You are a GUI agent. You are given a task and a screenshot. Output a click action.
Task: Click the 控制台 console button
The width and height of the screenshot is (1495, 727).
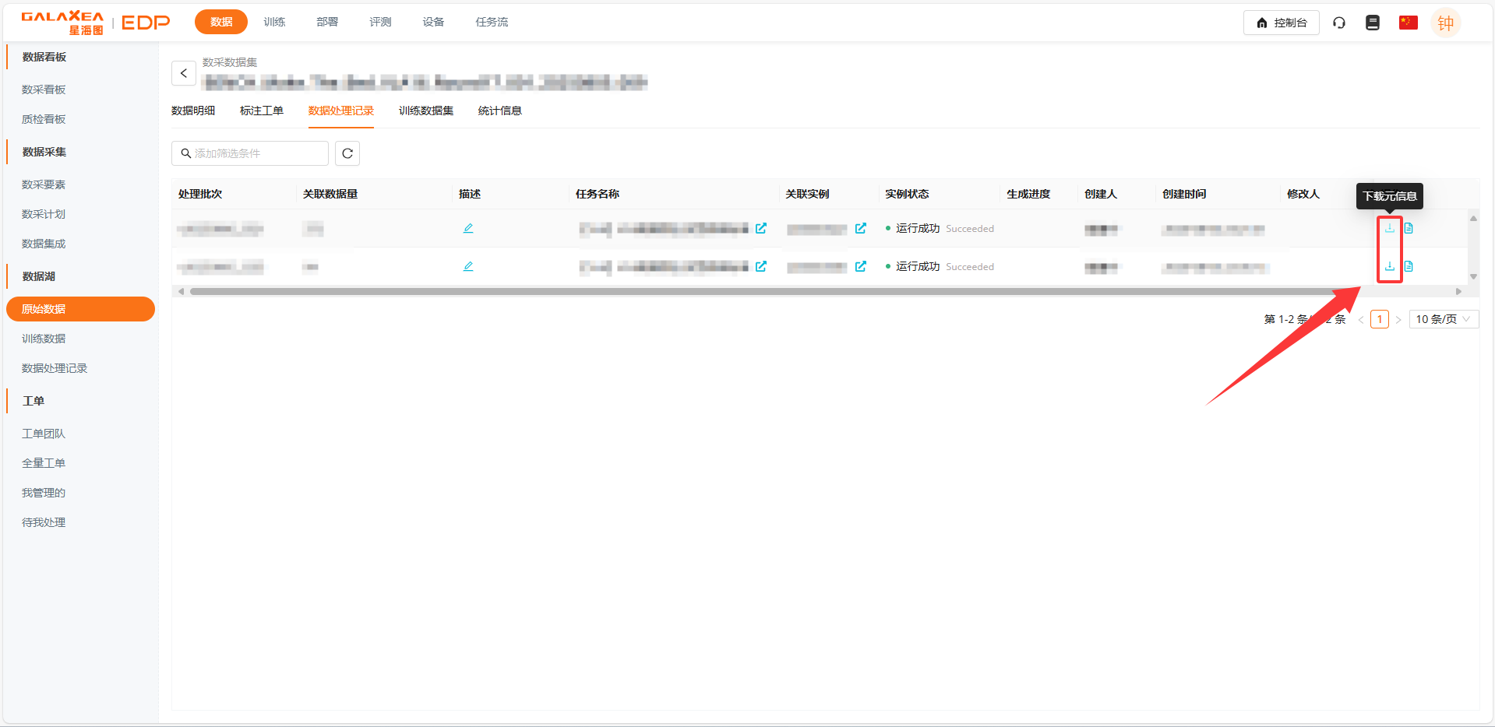1282,23
